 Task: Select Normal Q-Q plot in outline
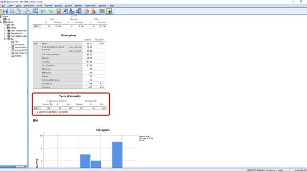(21, 50)
